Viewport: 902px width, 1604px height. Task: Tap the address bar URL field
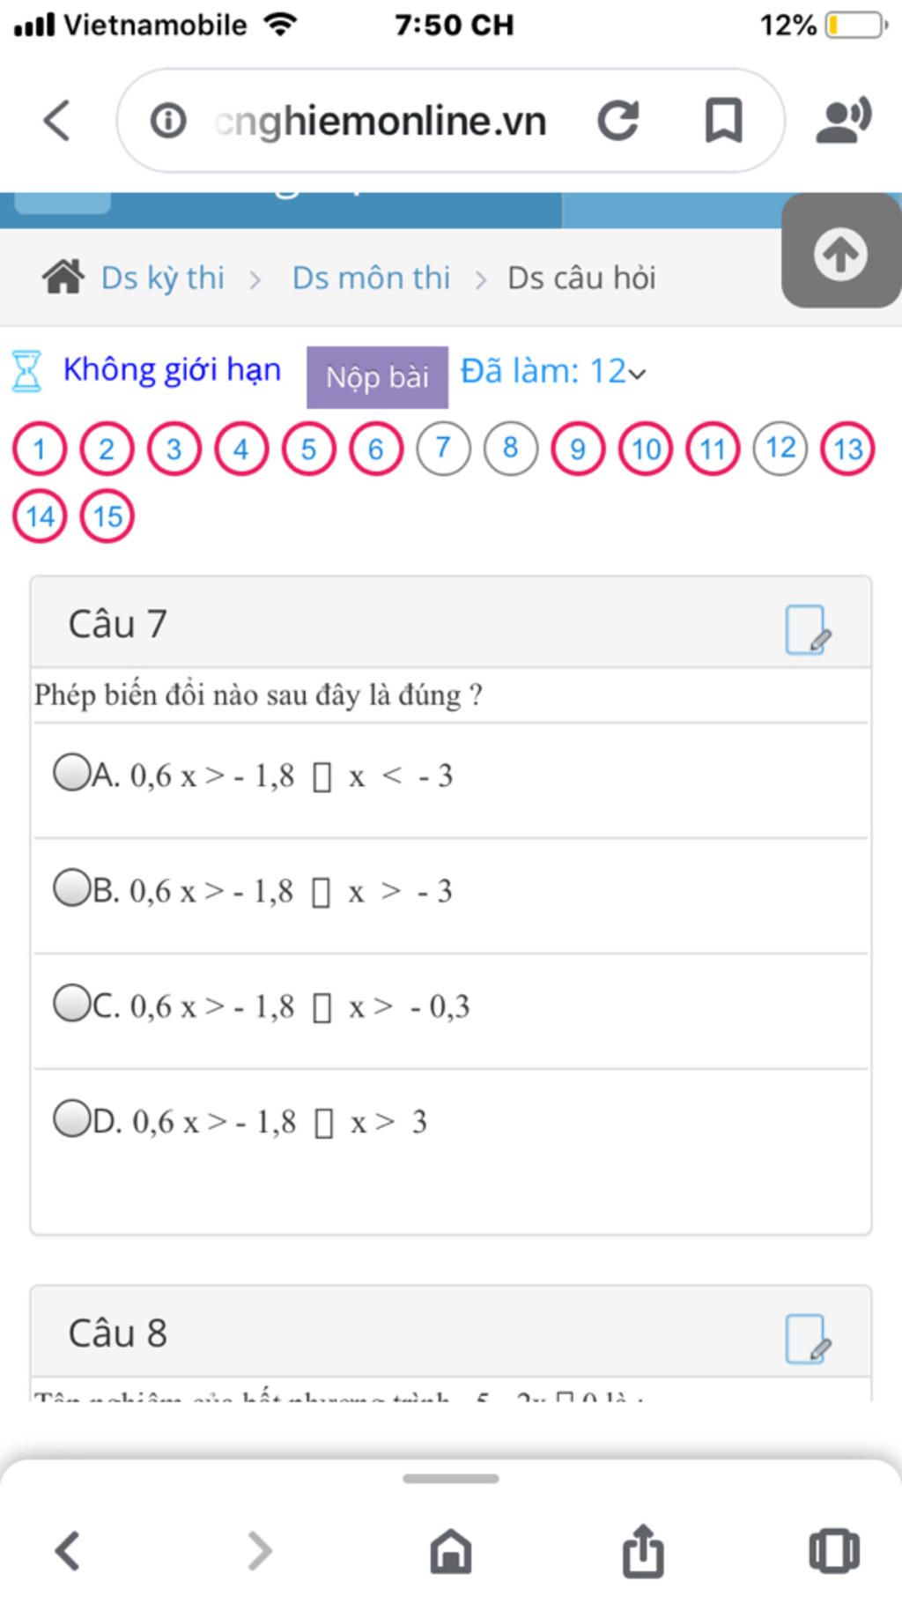pyautogui.click(x=381, y=121)
